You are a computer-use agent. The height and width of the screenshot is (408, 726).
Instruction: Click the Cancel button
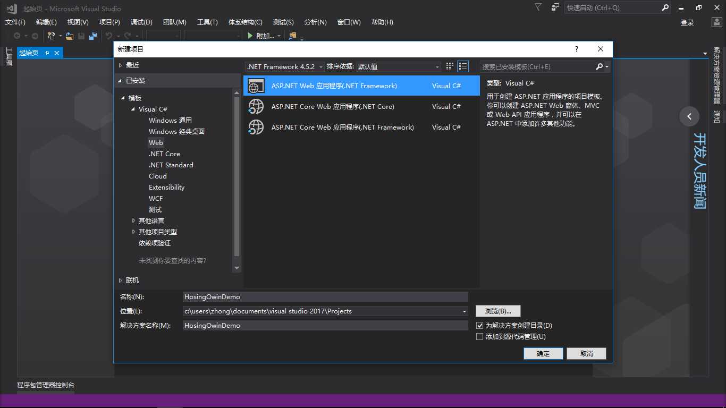click(586, 354)
